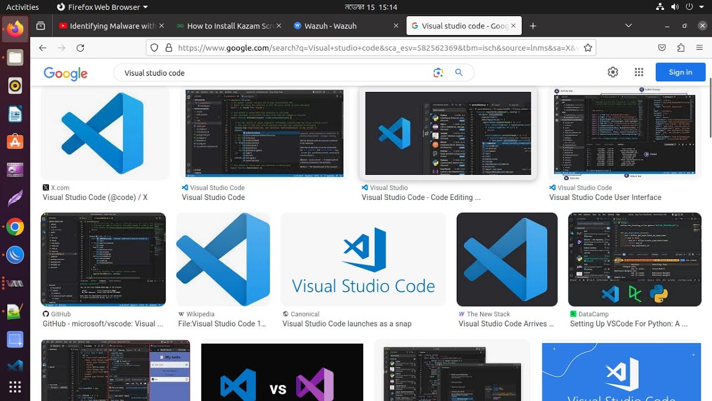Open the GitHub - microsoft/vscode result link
This screenshot has height=401, width=712.
[103, 324]
